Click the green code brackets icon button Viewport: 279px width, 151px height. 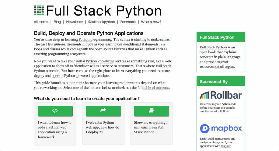tap(55, 111)
